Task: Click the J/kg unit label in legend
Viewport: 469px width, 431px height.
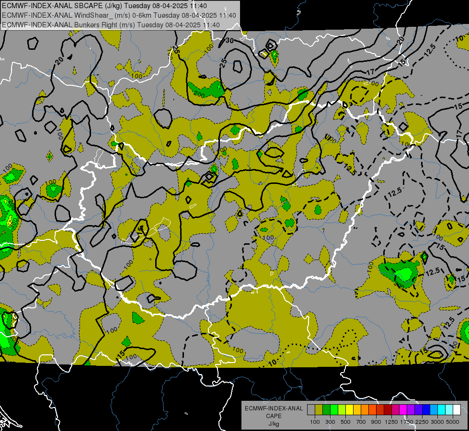Action: (274, 424)
